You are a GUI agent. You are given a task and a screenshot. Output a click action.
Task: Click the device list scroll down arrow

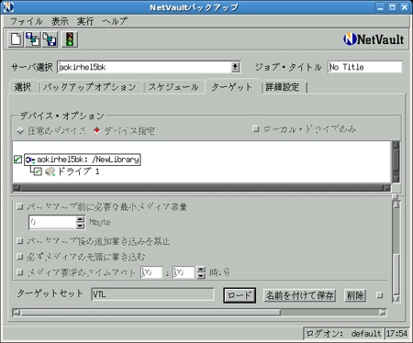(x=396, y=179)
